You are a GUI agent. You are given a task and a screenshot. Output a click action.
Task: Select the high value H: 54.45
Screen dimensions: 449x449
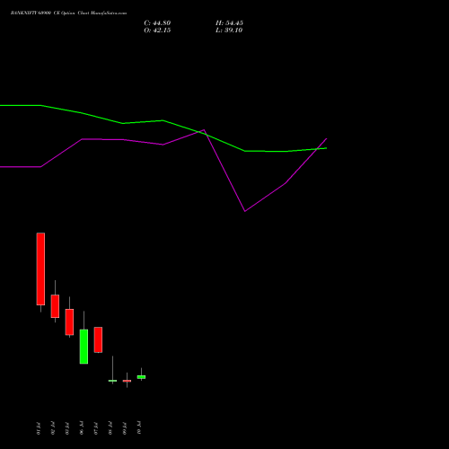(229, 23)
